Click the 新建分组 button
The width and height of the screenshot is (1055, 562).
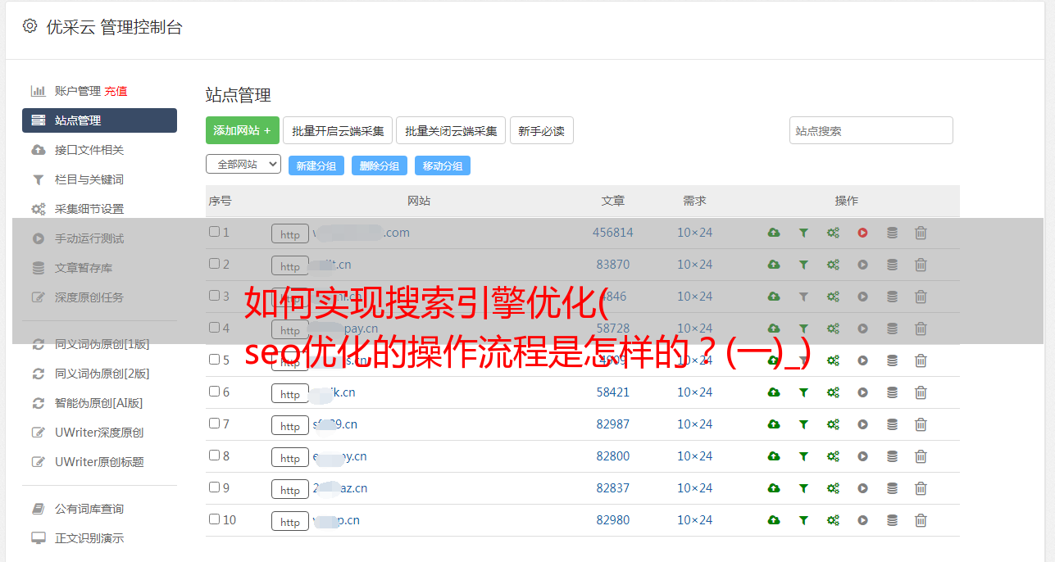pos(316,165)
